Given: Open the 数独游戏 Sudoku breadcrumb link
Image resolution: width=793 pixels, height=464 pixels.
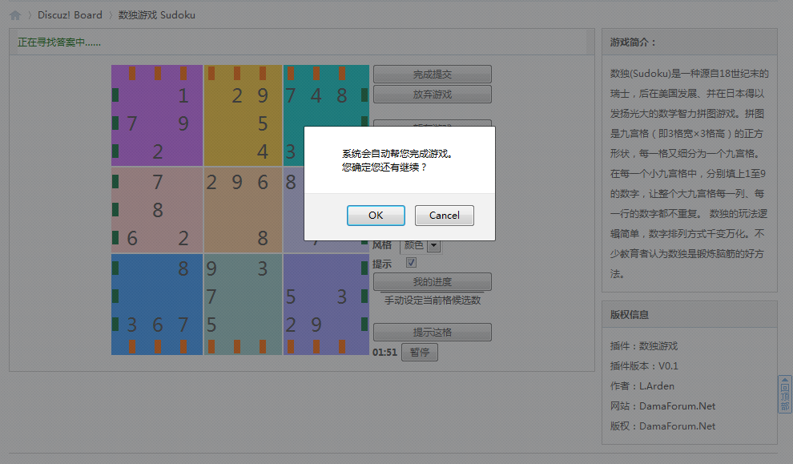Looking at the screenshot, I should click(157, 15).
